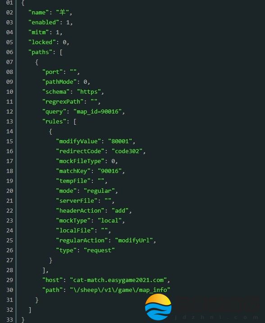Click the "type" value request
265x323 pixels.
coord(99,250)
